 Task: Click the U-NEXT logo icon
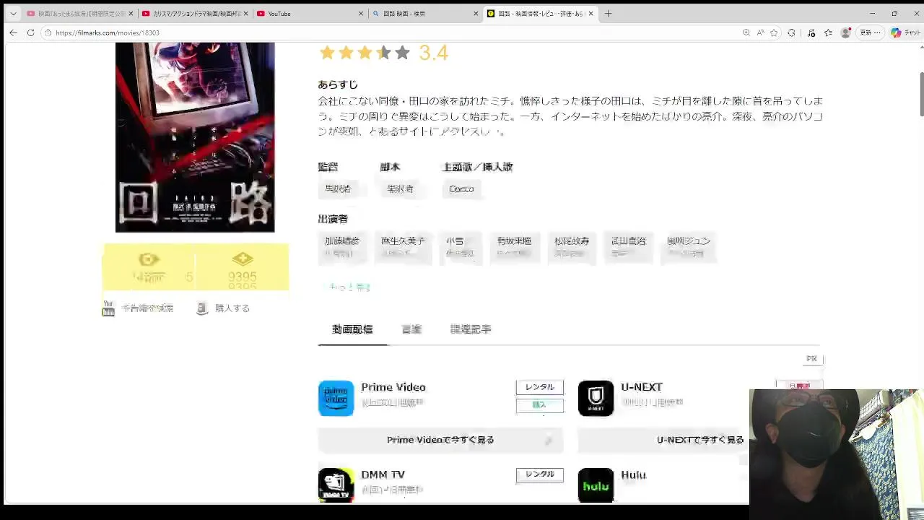[596, 398]
